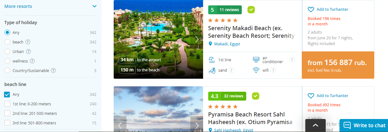Screen dimensions: 388x132
Task: Click the scroll-to-top arrow button
Action: point(315,125)
